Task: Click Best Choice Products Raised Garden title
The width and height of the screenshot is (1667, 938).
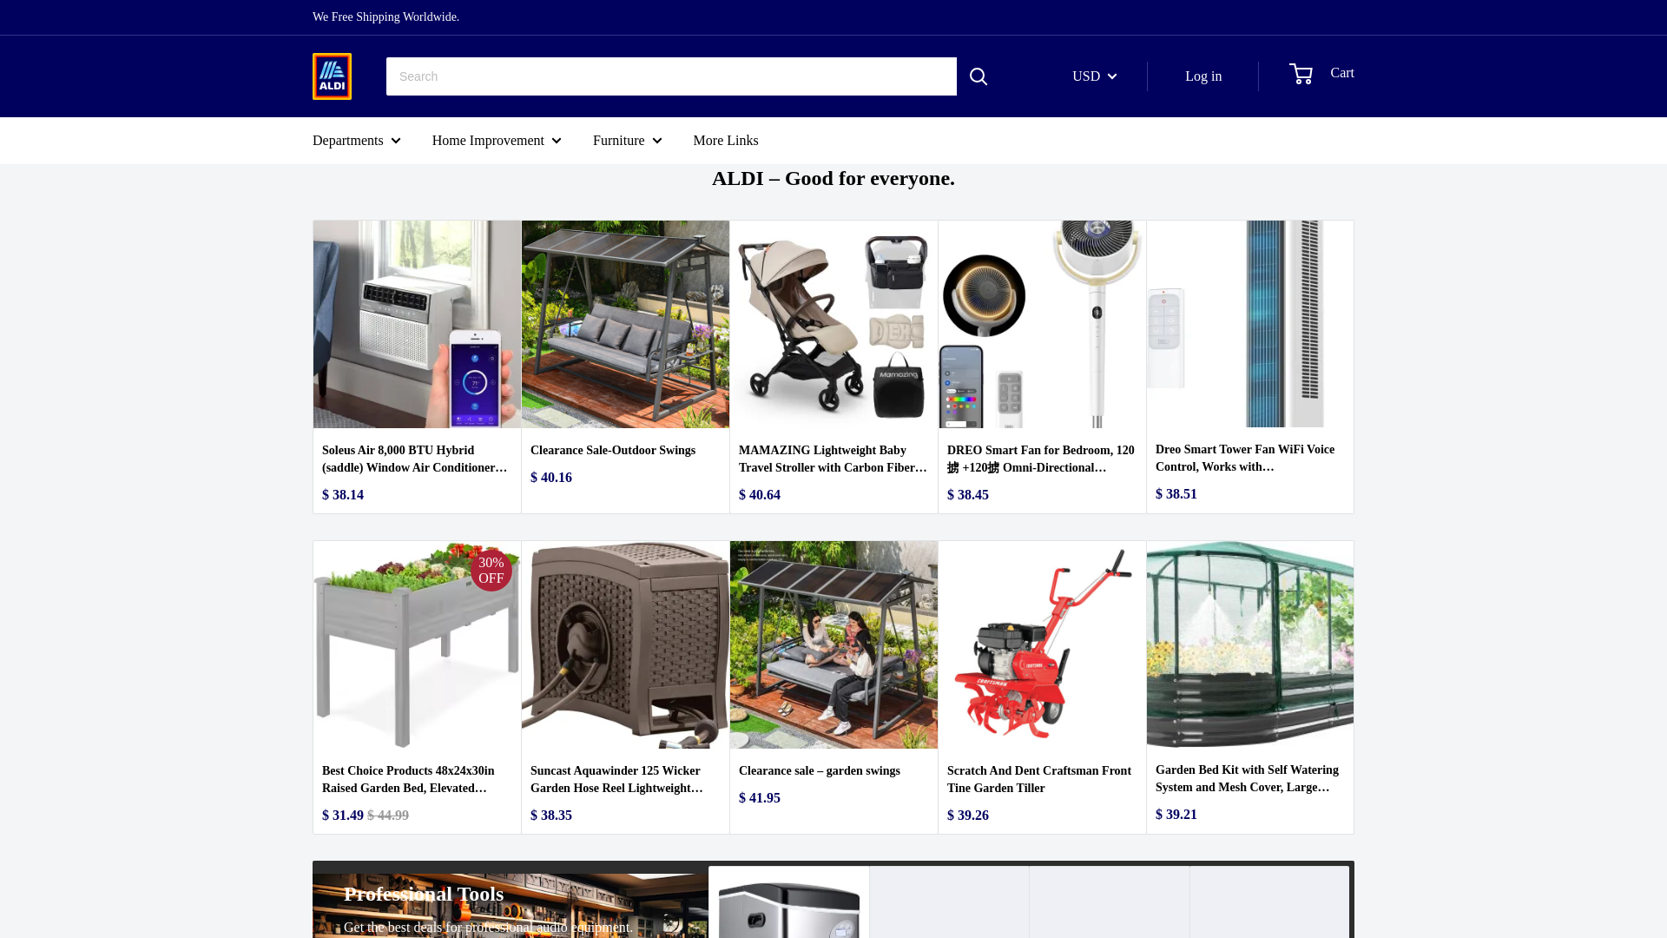Action: (408, 780)
